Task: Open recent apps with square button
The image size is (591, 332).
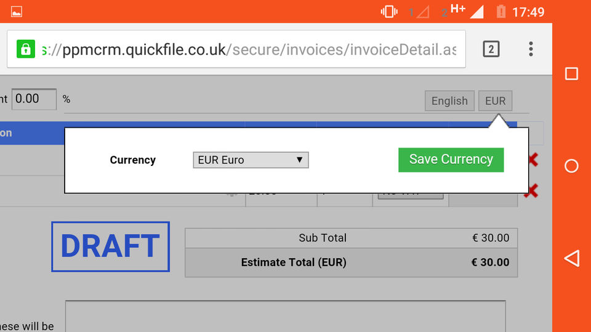Action: [571, 74]
